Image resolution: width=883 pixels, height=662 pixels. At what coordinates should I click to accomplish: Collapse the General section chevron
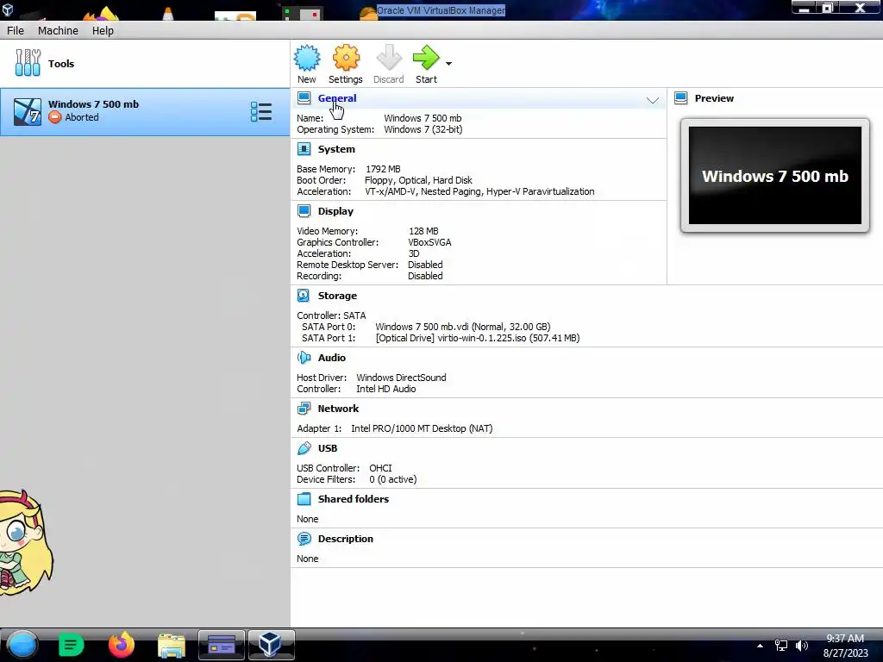click(x=652, y=100)
